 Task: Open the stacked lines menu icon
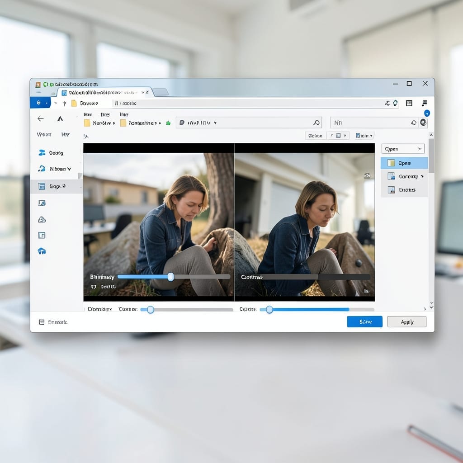pos(424,103)
